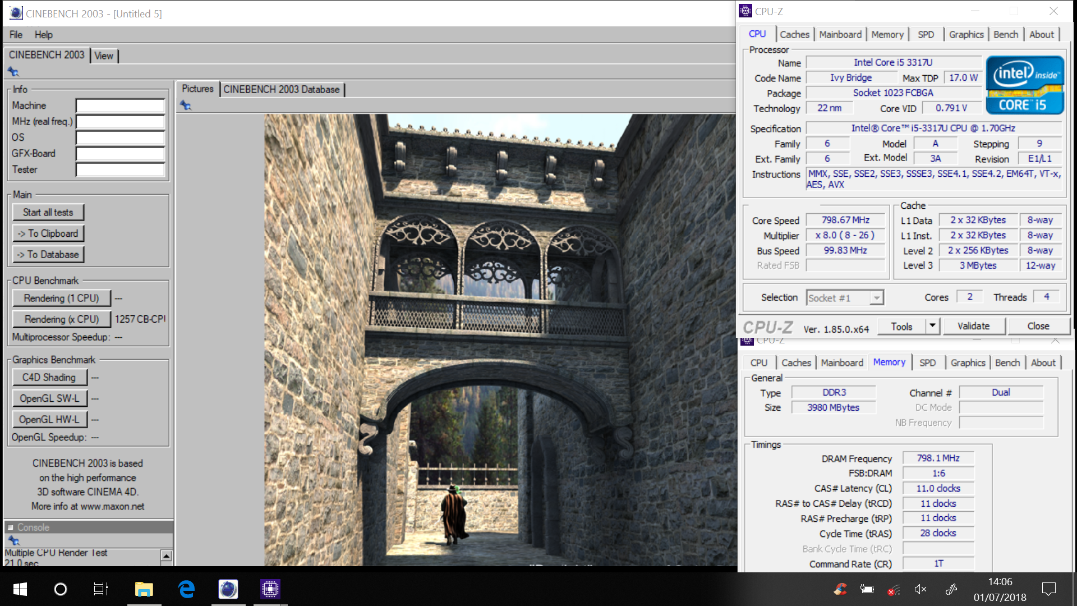Click the pin icon under the Pictures tab

click(186, 105)
